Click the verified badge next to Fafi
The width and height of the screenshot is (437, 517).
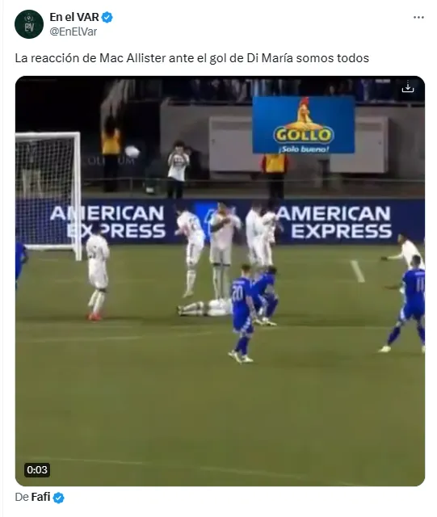(x=59, y=498)
